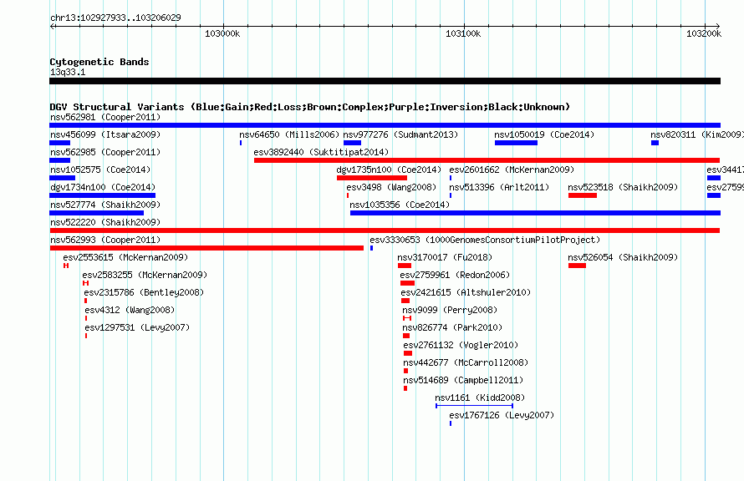744x481 pixels.
Task: Click the red nsv523518 loss bar
Action: tap(582, 195)
